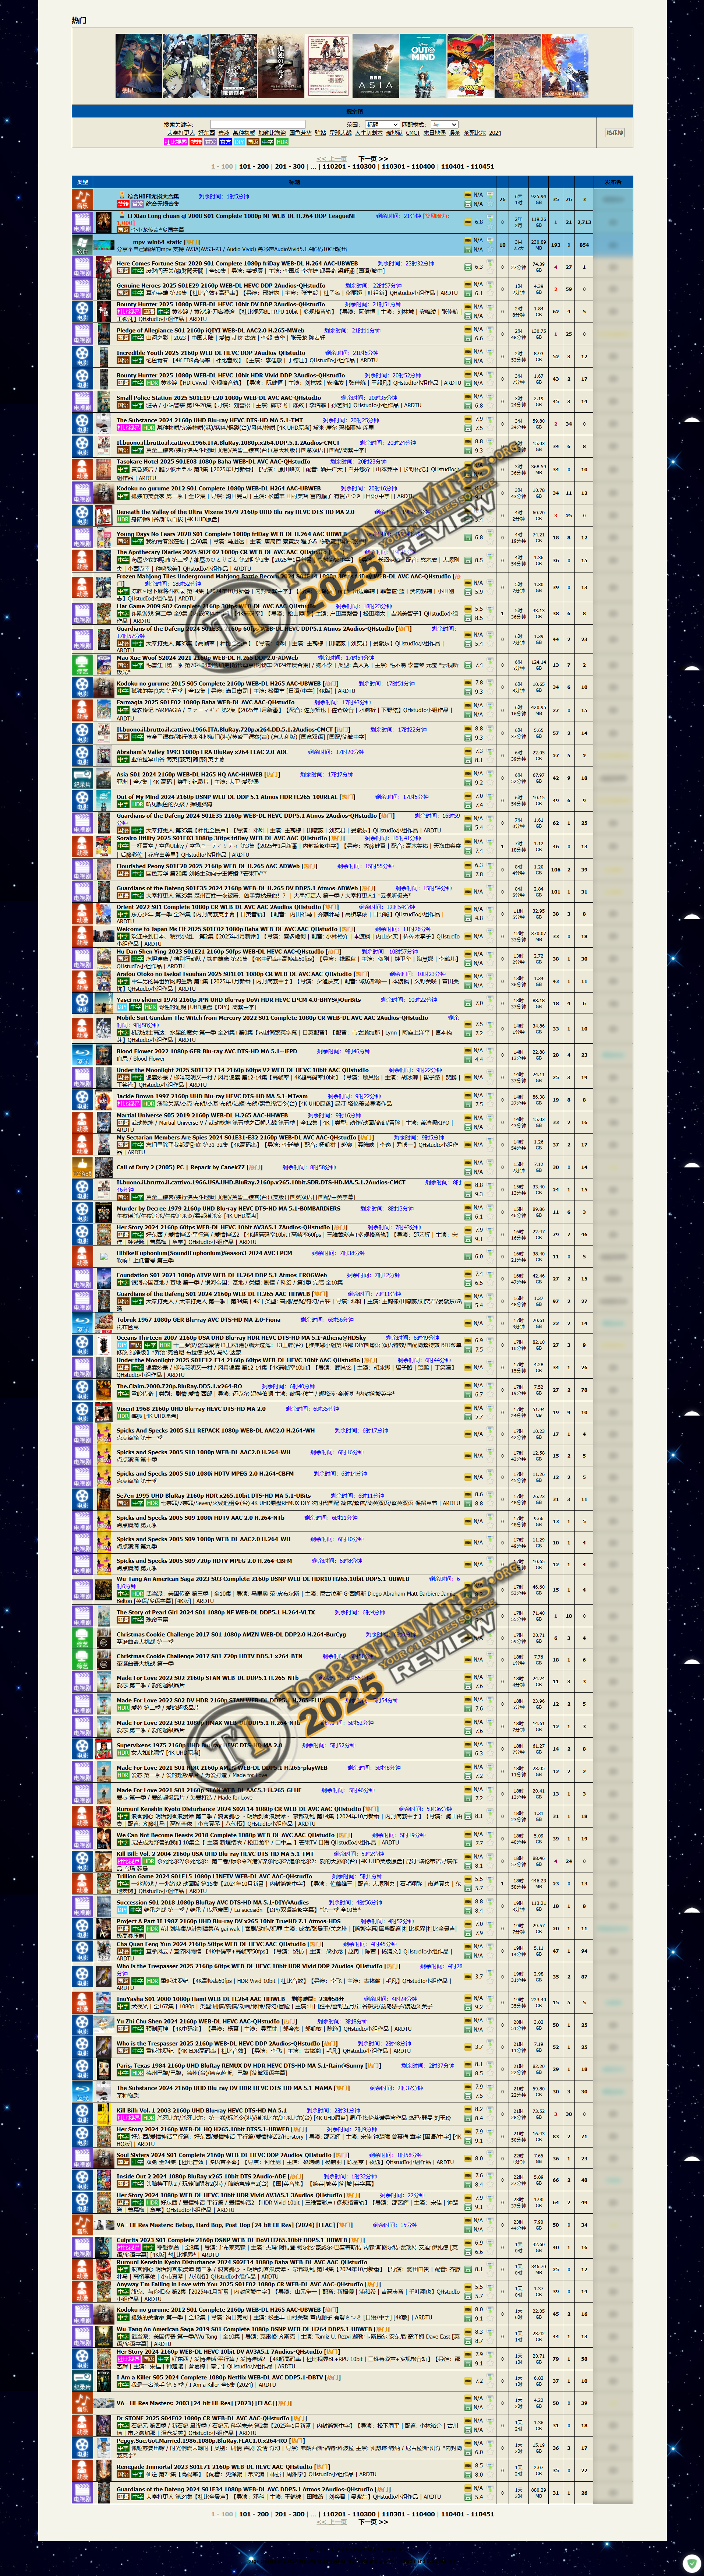
Task: Open the search range dropdown showing 标题
Action: 382,125
